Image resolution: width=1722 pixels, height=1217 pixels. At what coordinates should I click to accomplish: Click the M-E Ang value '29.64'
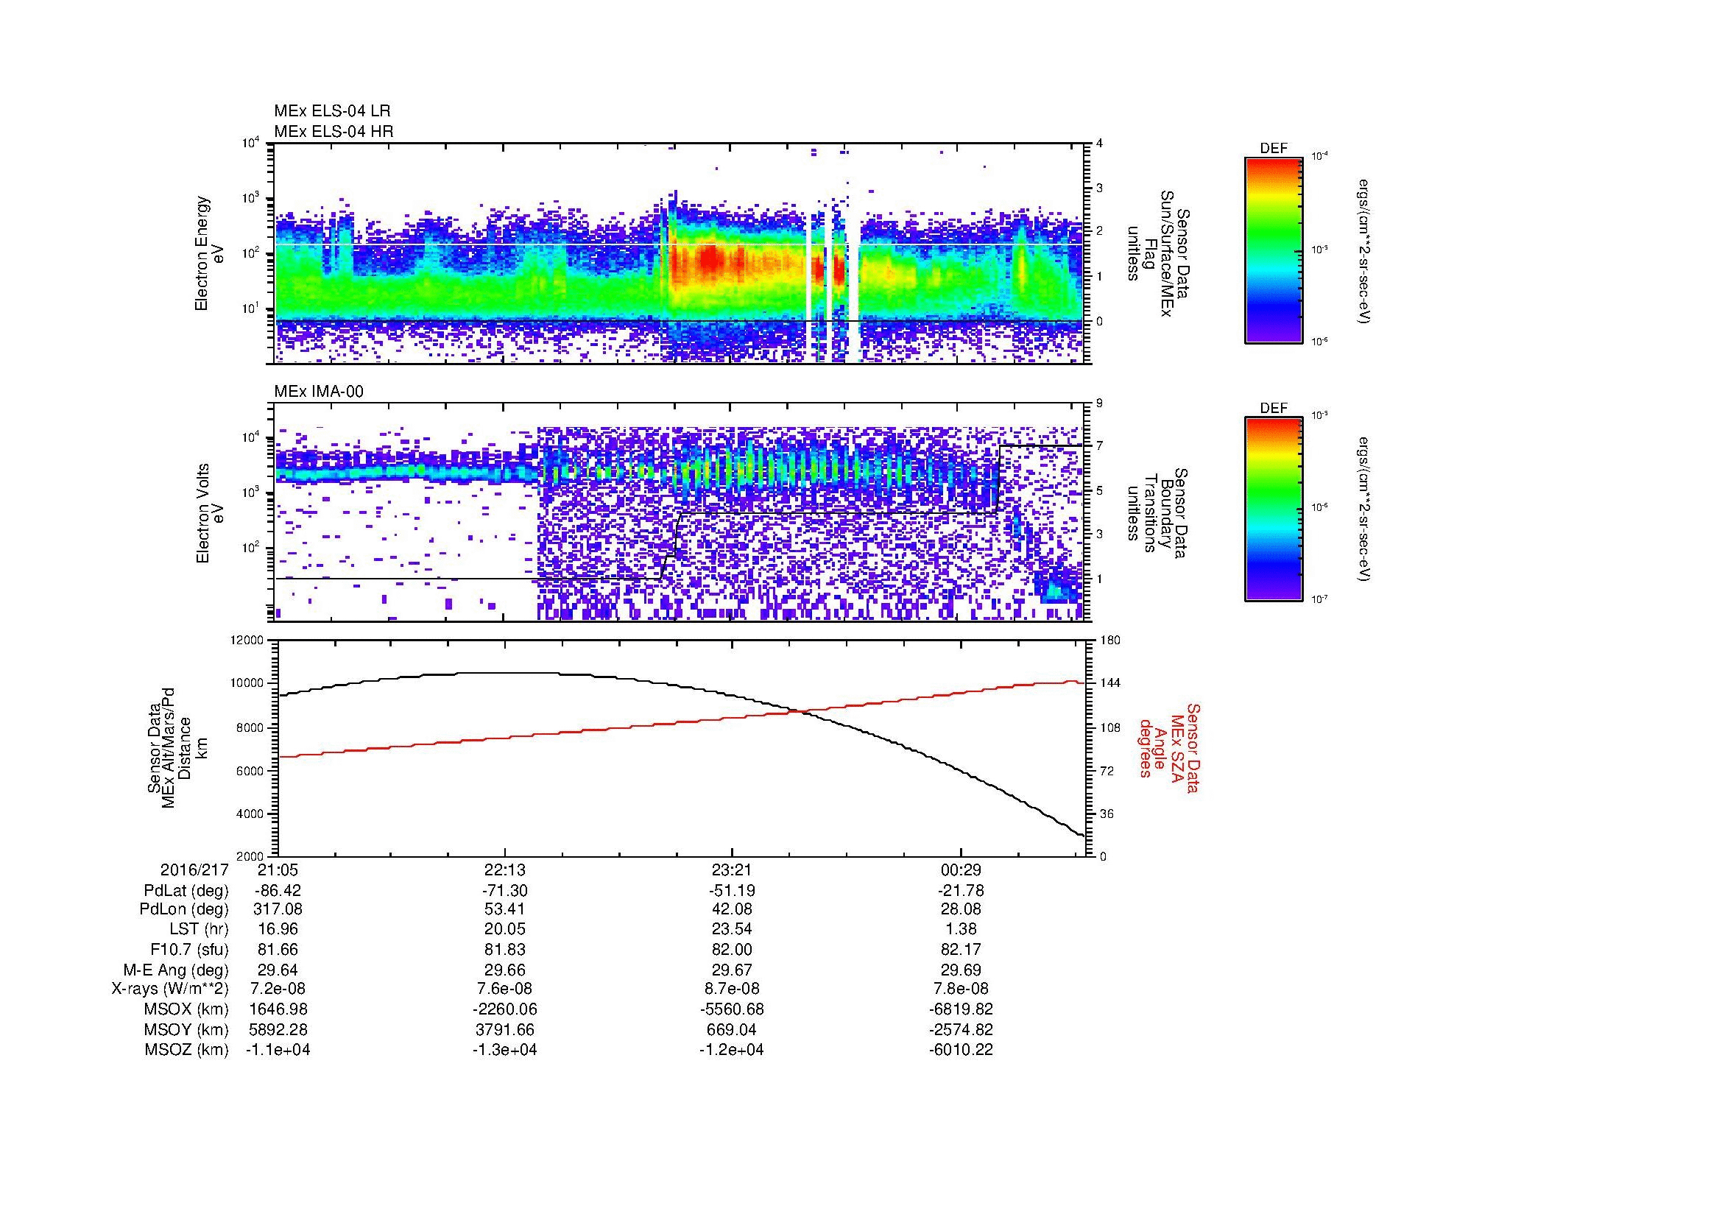click(x=278, y=970)
